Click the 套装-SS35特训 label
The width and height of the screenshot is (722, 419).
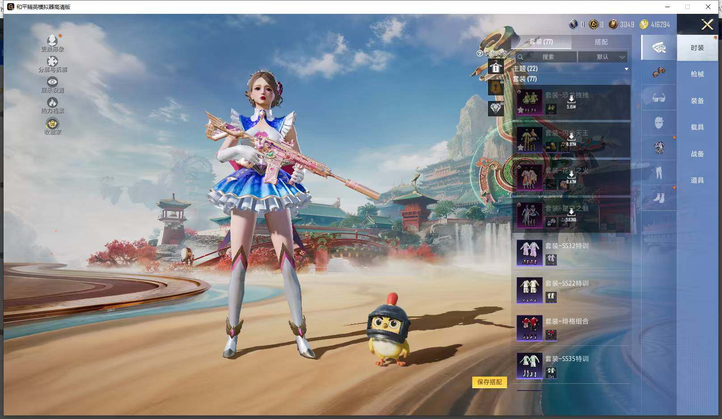567,359
